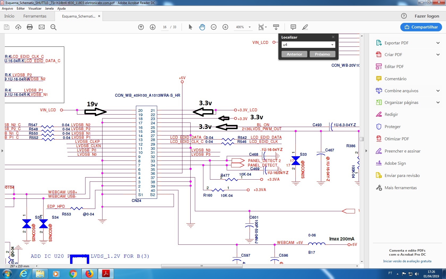Print the document with printer icon
446x279 pixels.
point(30,27)
